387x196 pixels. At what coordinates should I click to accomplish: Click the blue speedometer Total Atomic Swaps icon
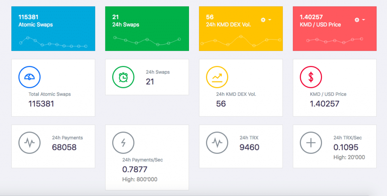(29, 77)
